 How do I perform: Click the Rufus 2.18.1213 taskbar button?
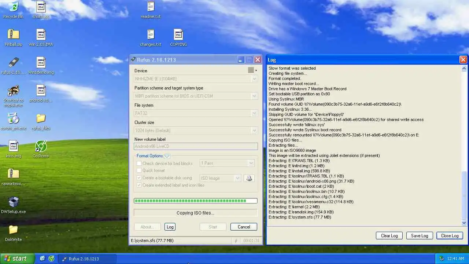coord(88,258)
